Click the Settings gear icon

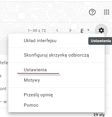click(x=101, y=30)
